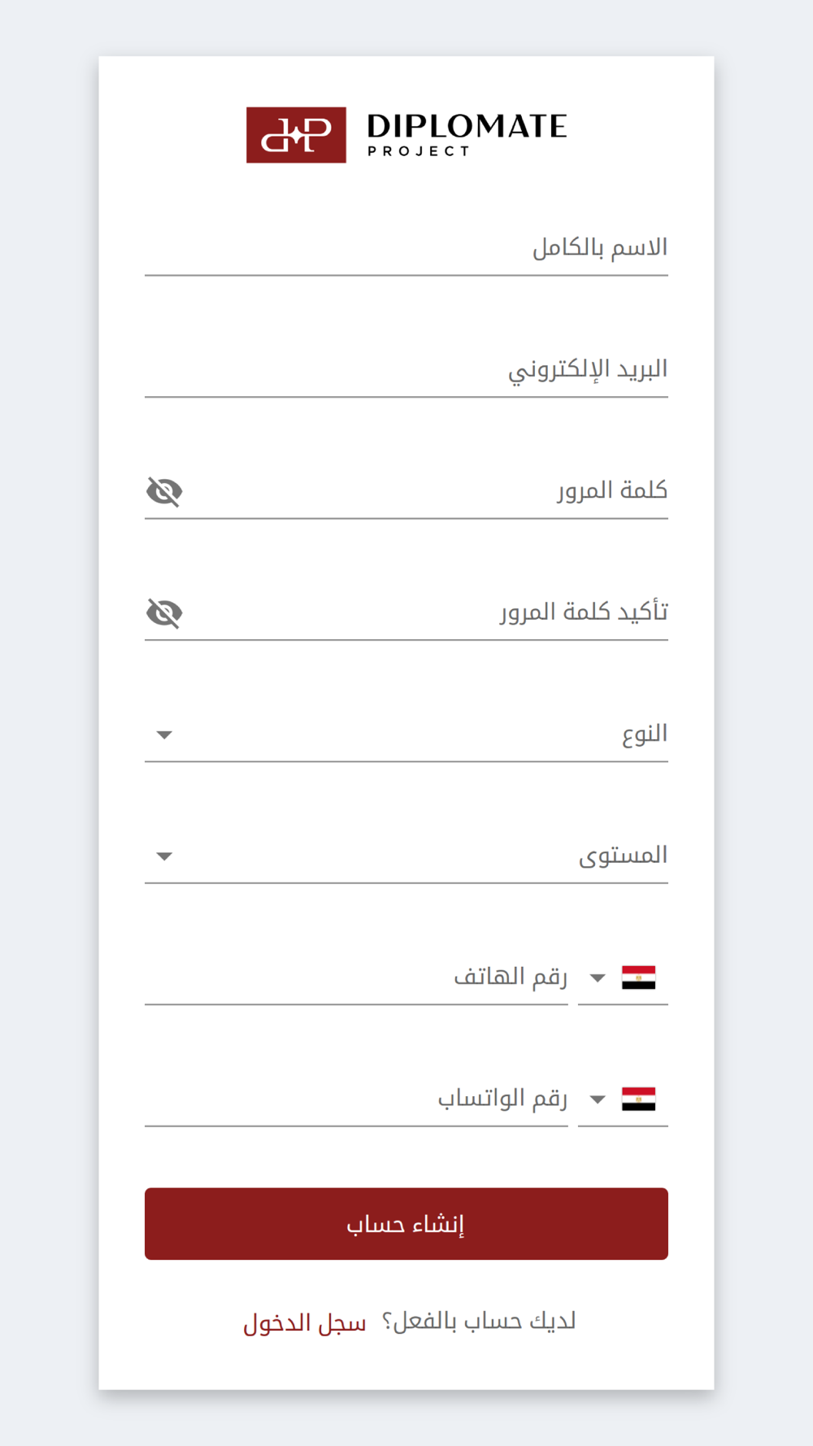The image size is (813, 1446).
Task: Expand the المستوى dropdown arrow
Action: 164,856
